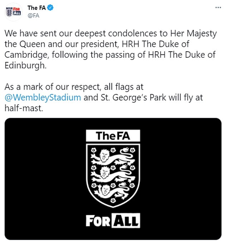Image resolution: width=227 pixels, height=245 pixels.
Task: Open The FA profile avatar
Action: coord(14,12)
